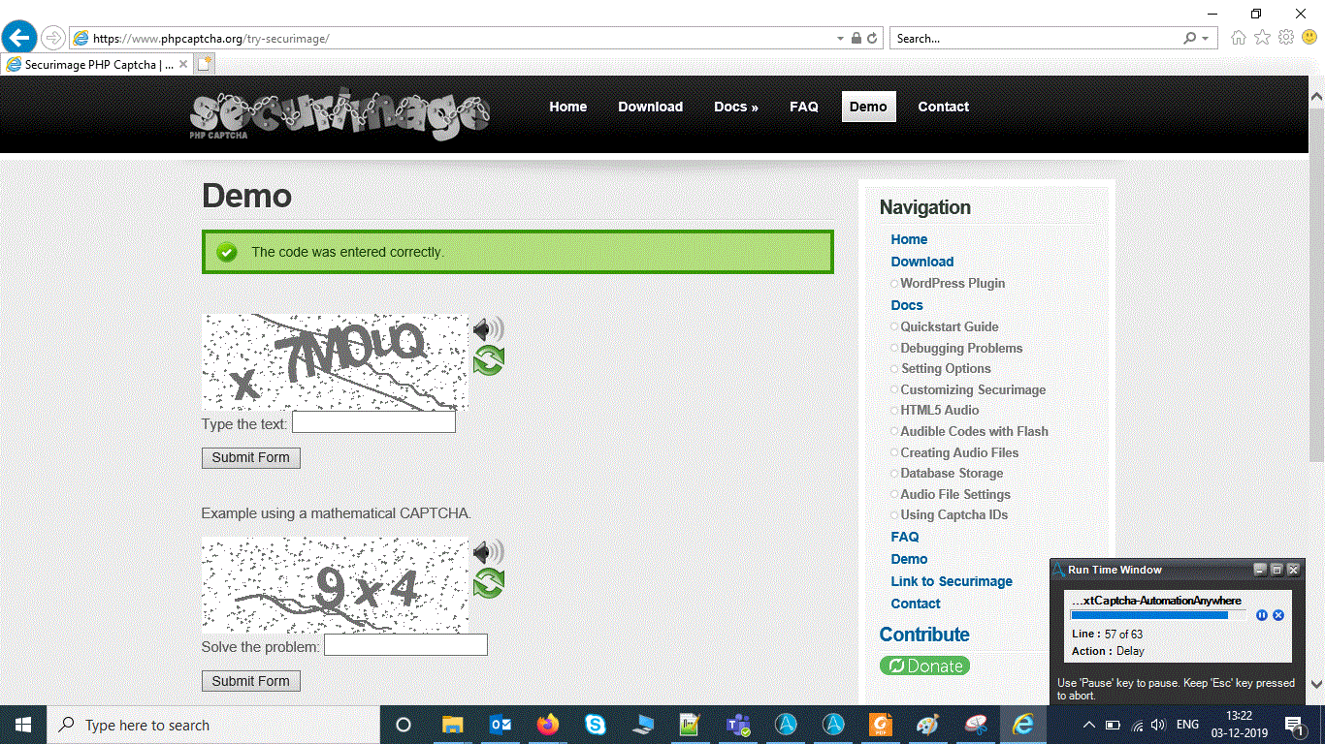Play audio for the text captcha

pyautogui.click(x=488, y=329)
